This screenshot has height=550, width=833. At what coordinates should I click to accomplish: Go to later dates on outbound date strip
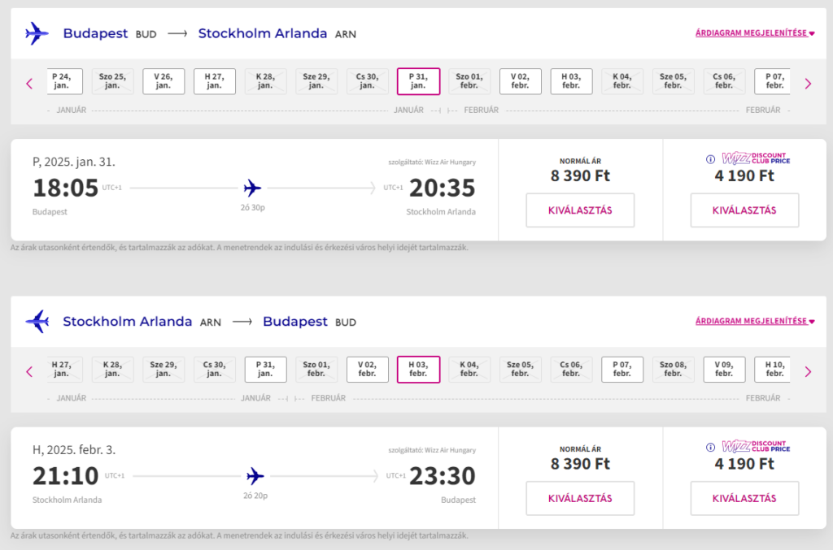point(808,84)
